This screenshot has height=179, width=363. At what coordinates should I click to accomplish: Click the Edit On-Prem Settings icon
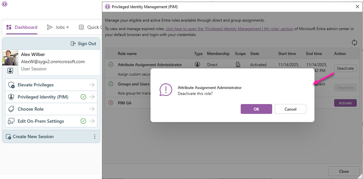click(x=11, y=121)
